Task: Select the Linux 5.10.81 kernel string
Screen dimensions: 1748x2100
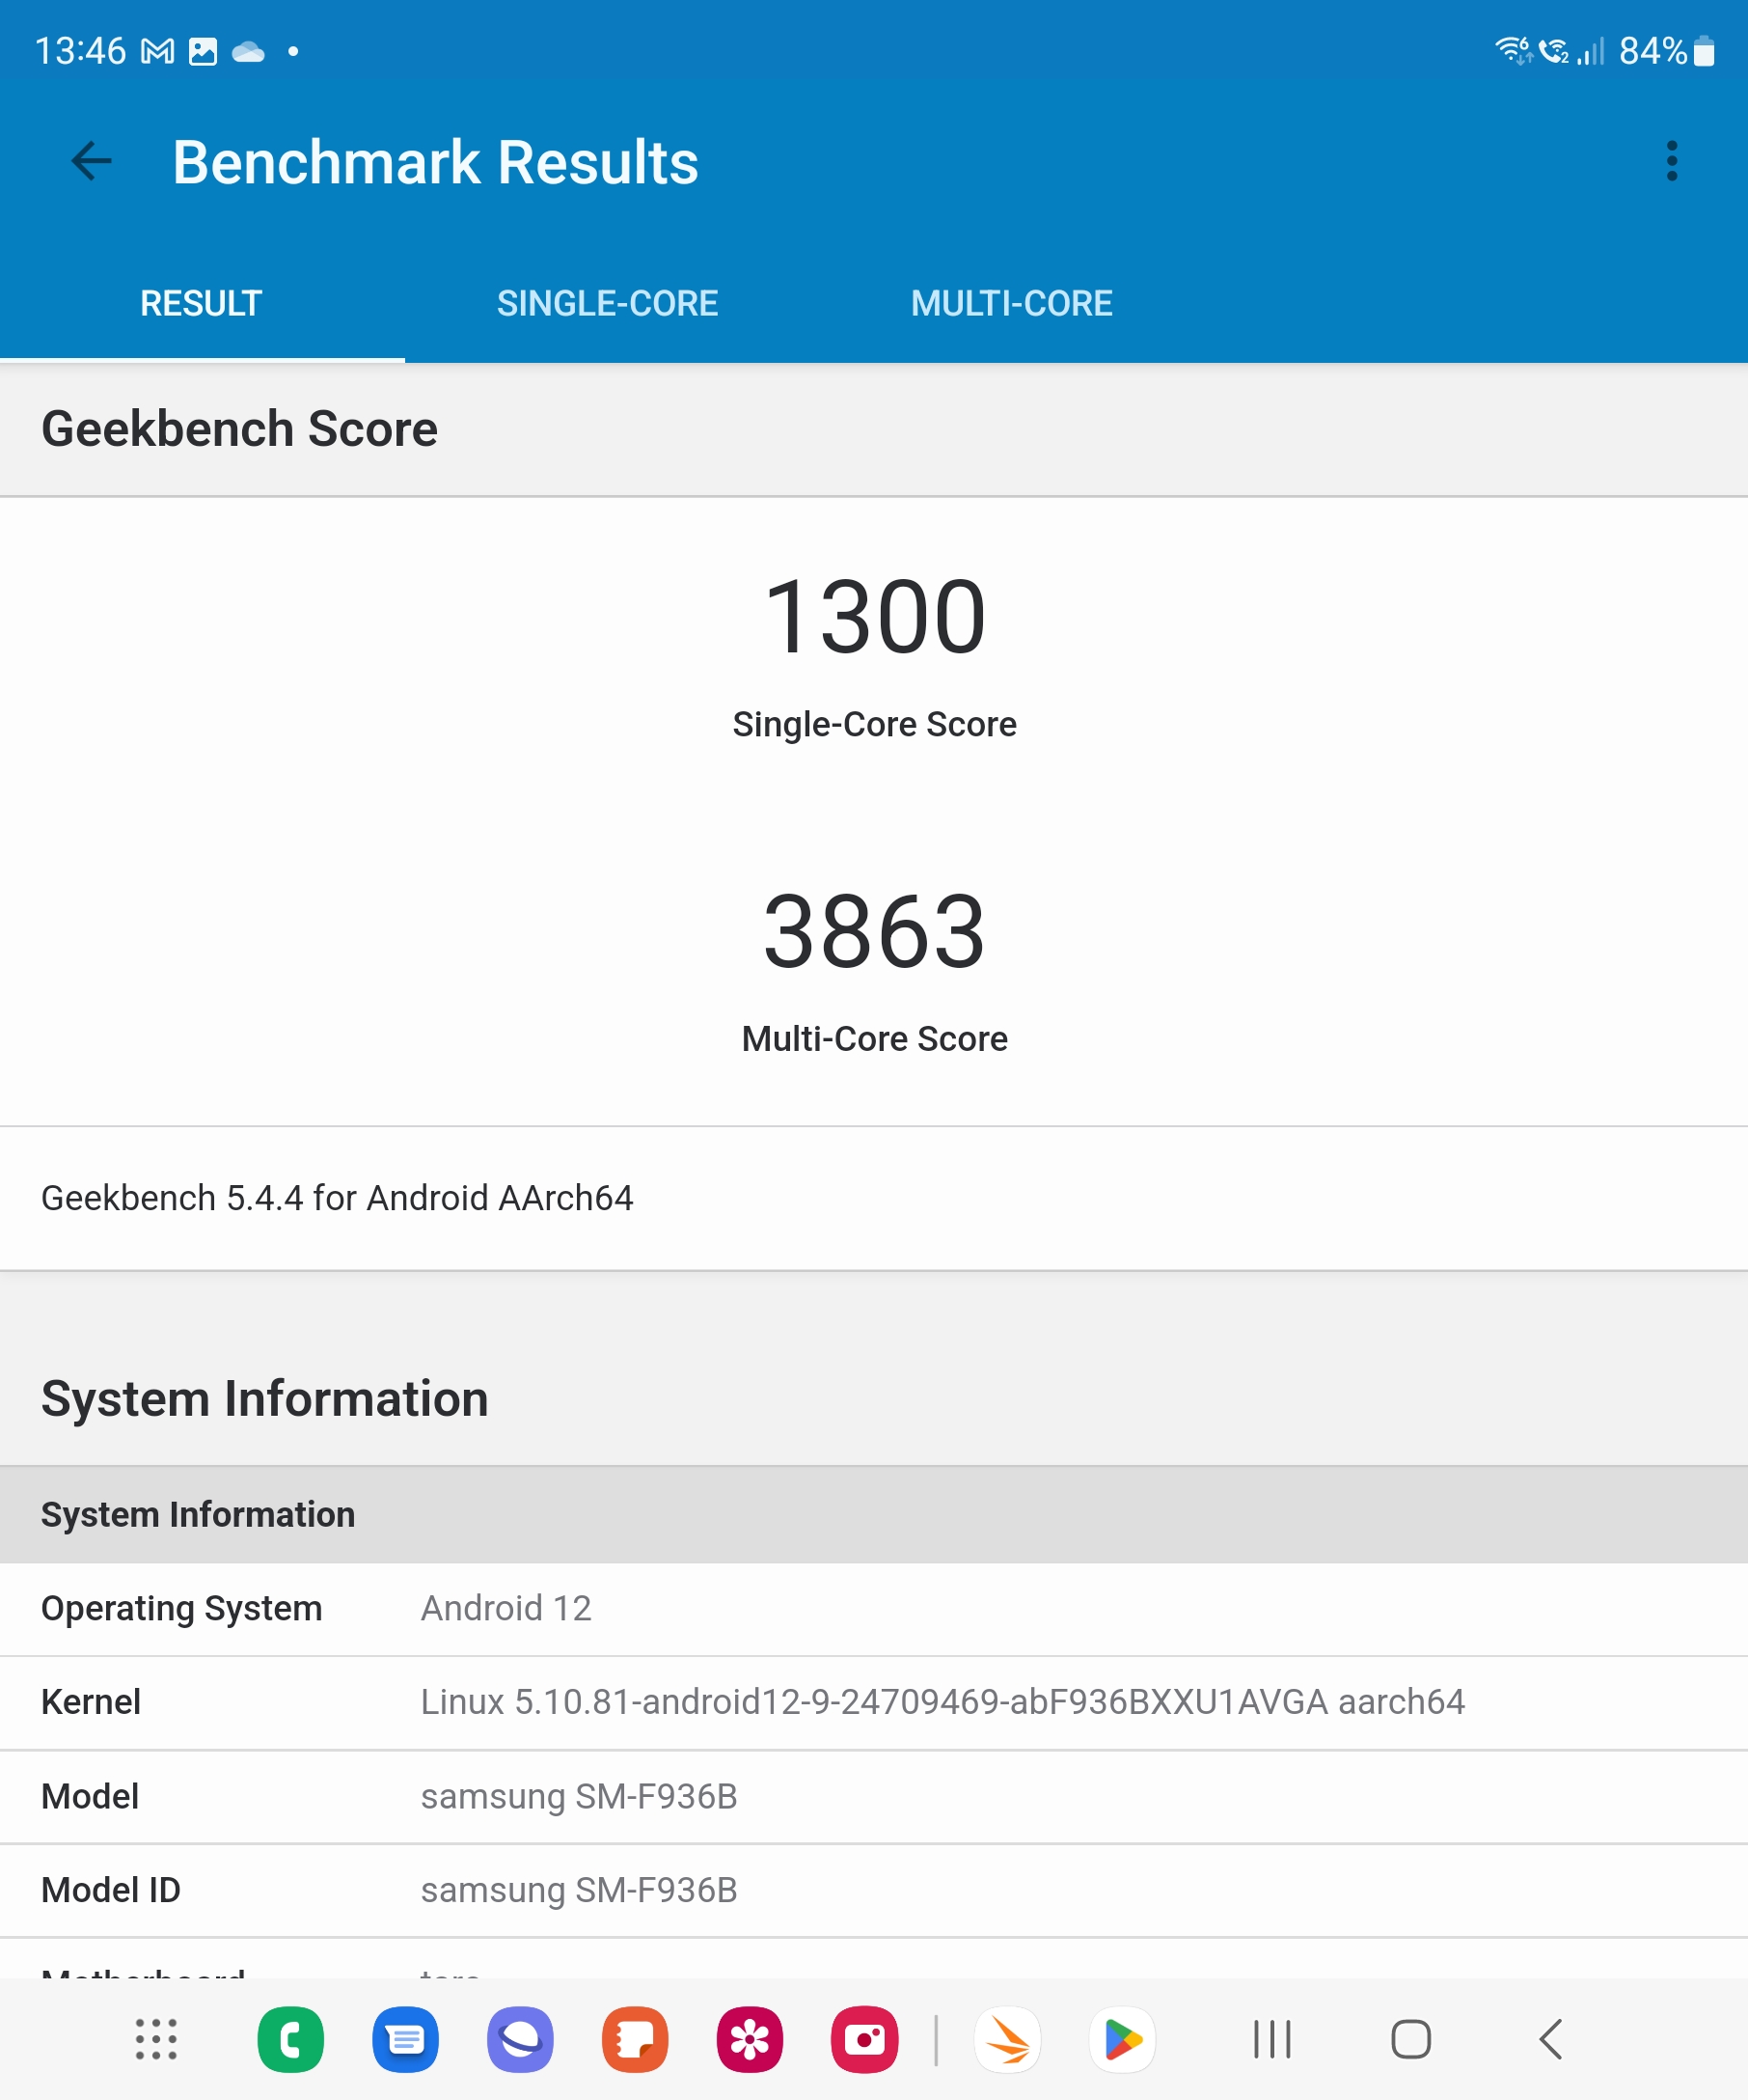Action: [942, 1702]
